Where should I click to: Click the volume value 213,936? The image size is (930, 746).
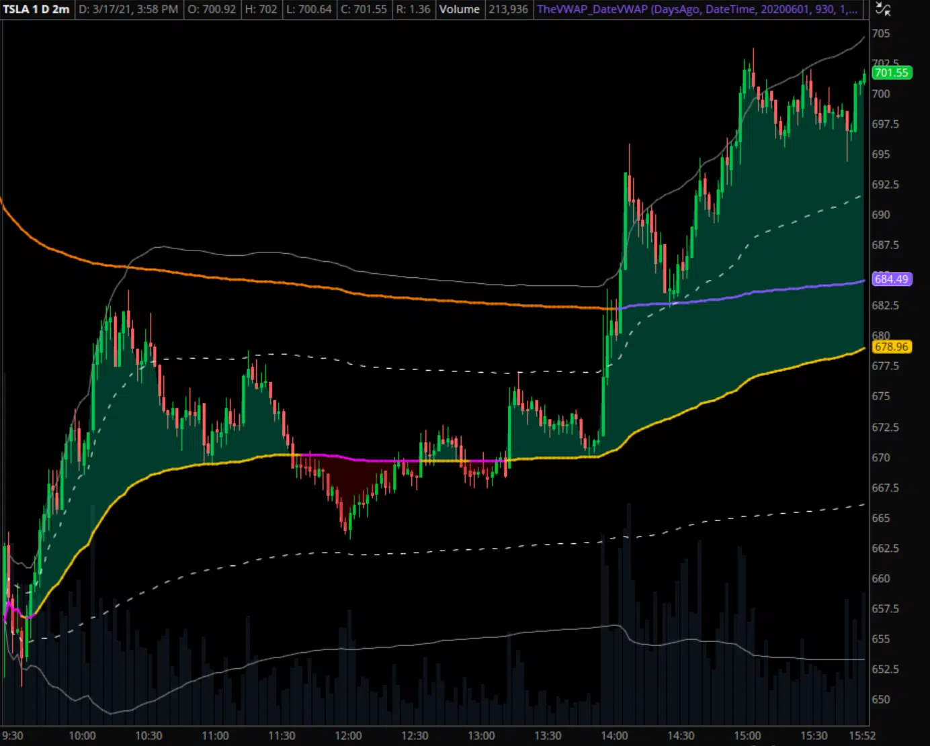509,9
